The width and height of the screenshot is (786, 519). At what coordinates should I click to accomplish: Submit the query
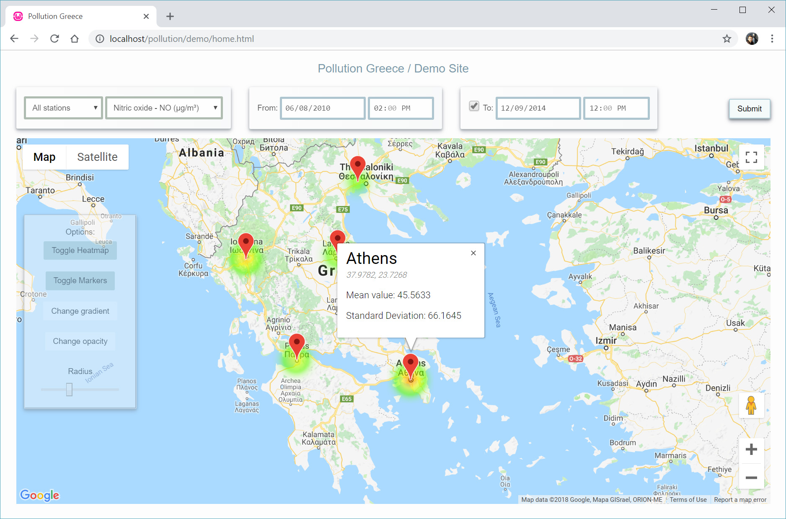click(x=749, y=109)
